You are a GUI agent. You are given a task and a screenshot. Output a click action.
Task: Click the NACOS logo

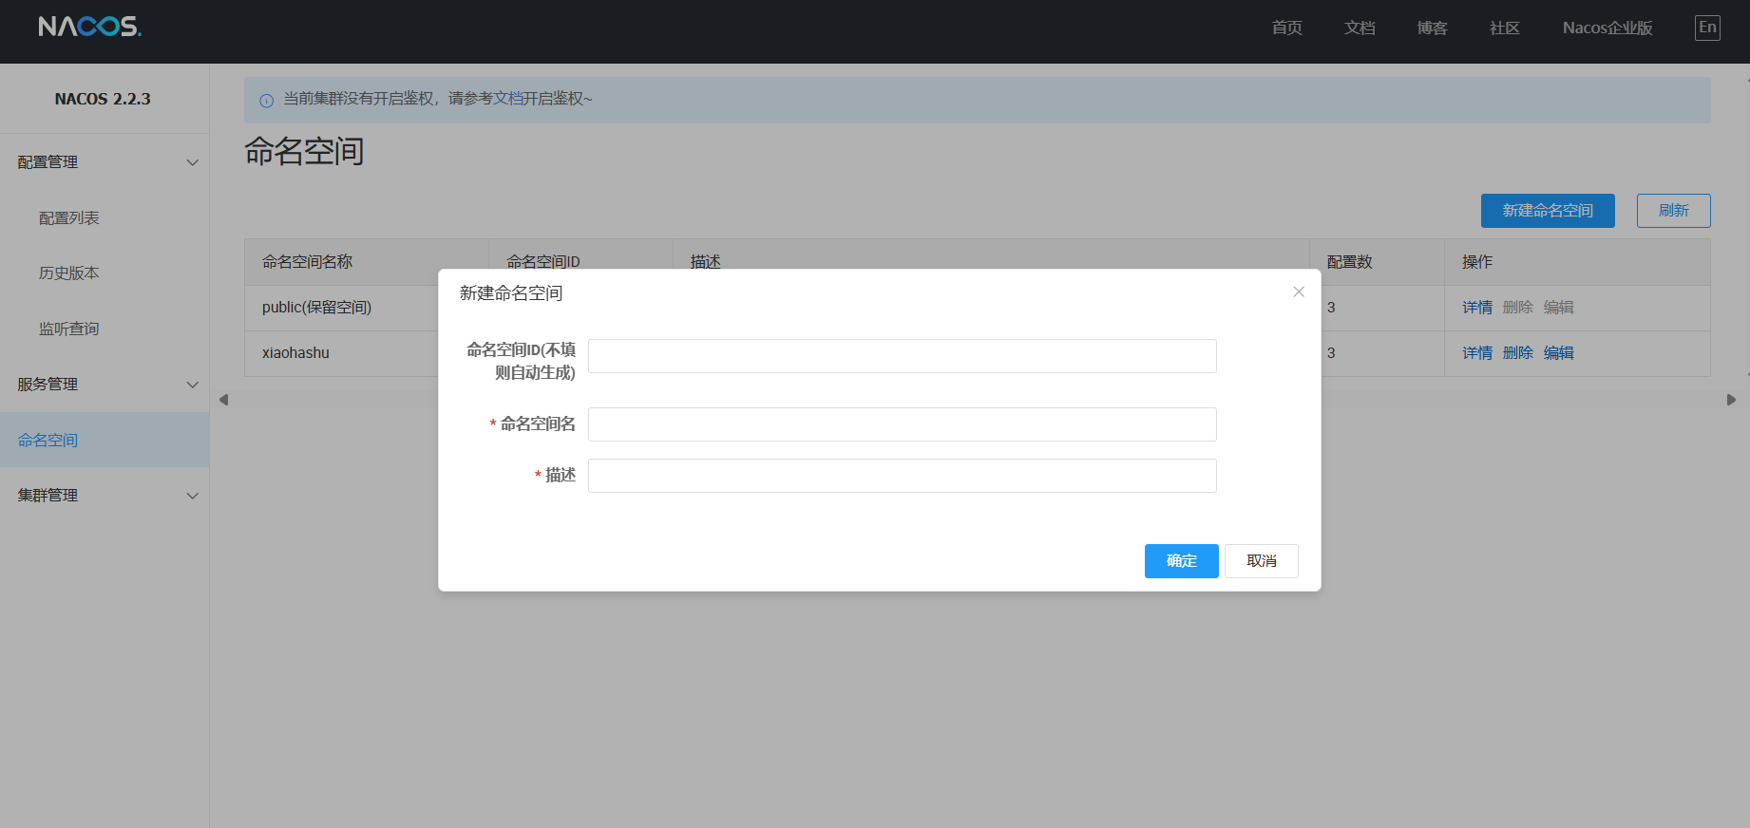[90, 27]
